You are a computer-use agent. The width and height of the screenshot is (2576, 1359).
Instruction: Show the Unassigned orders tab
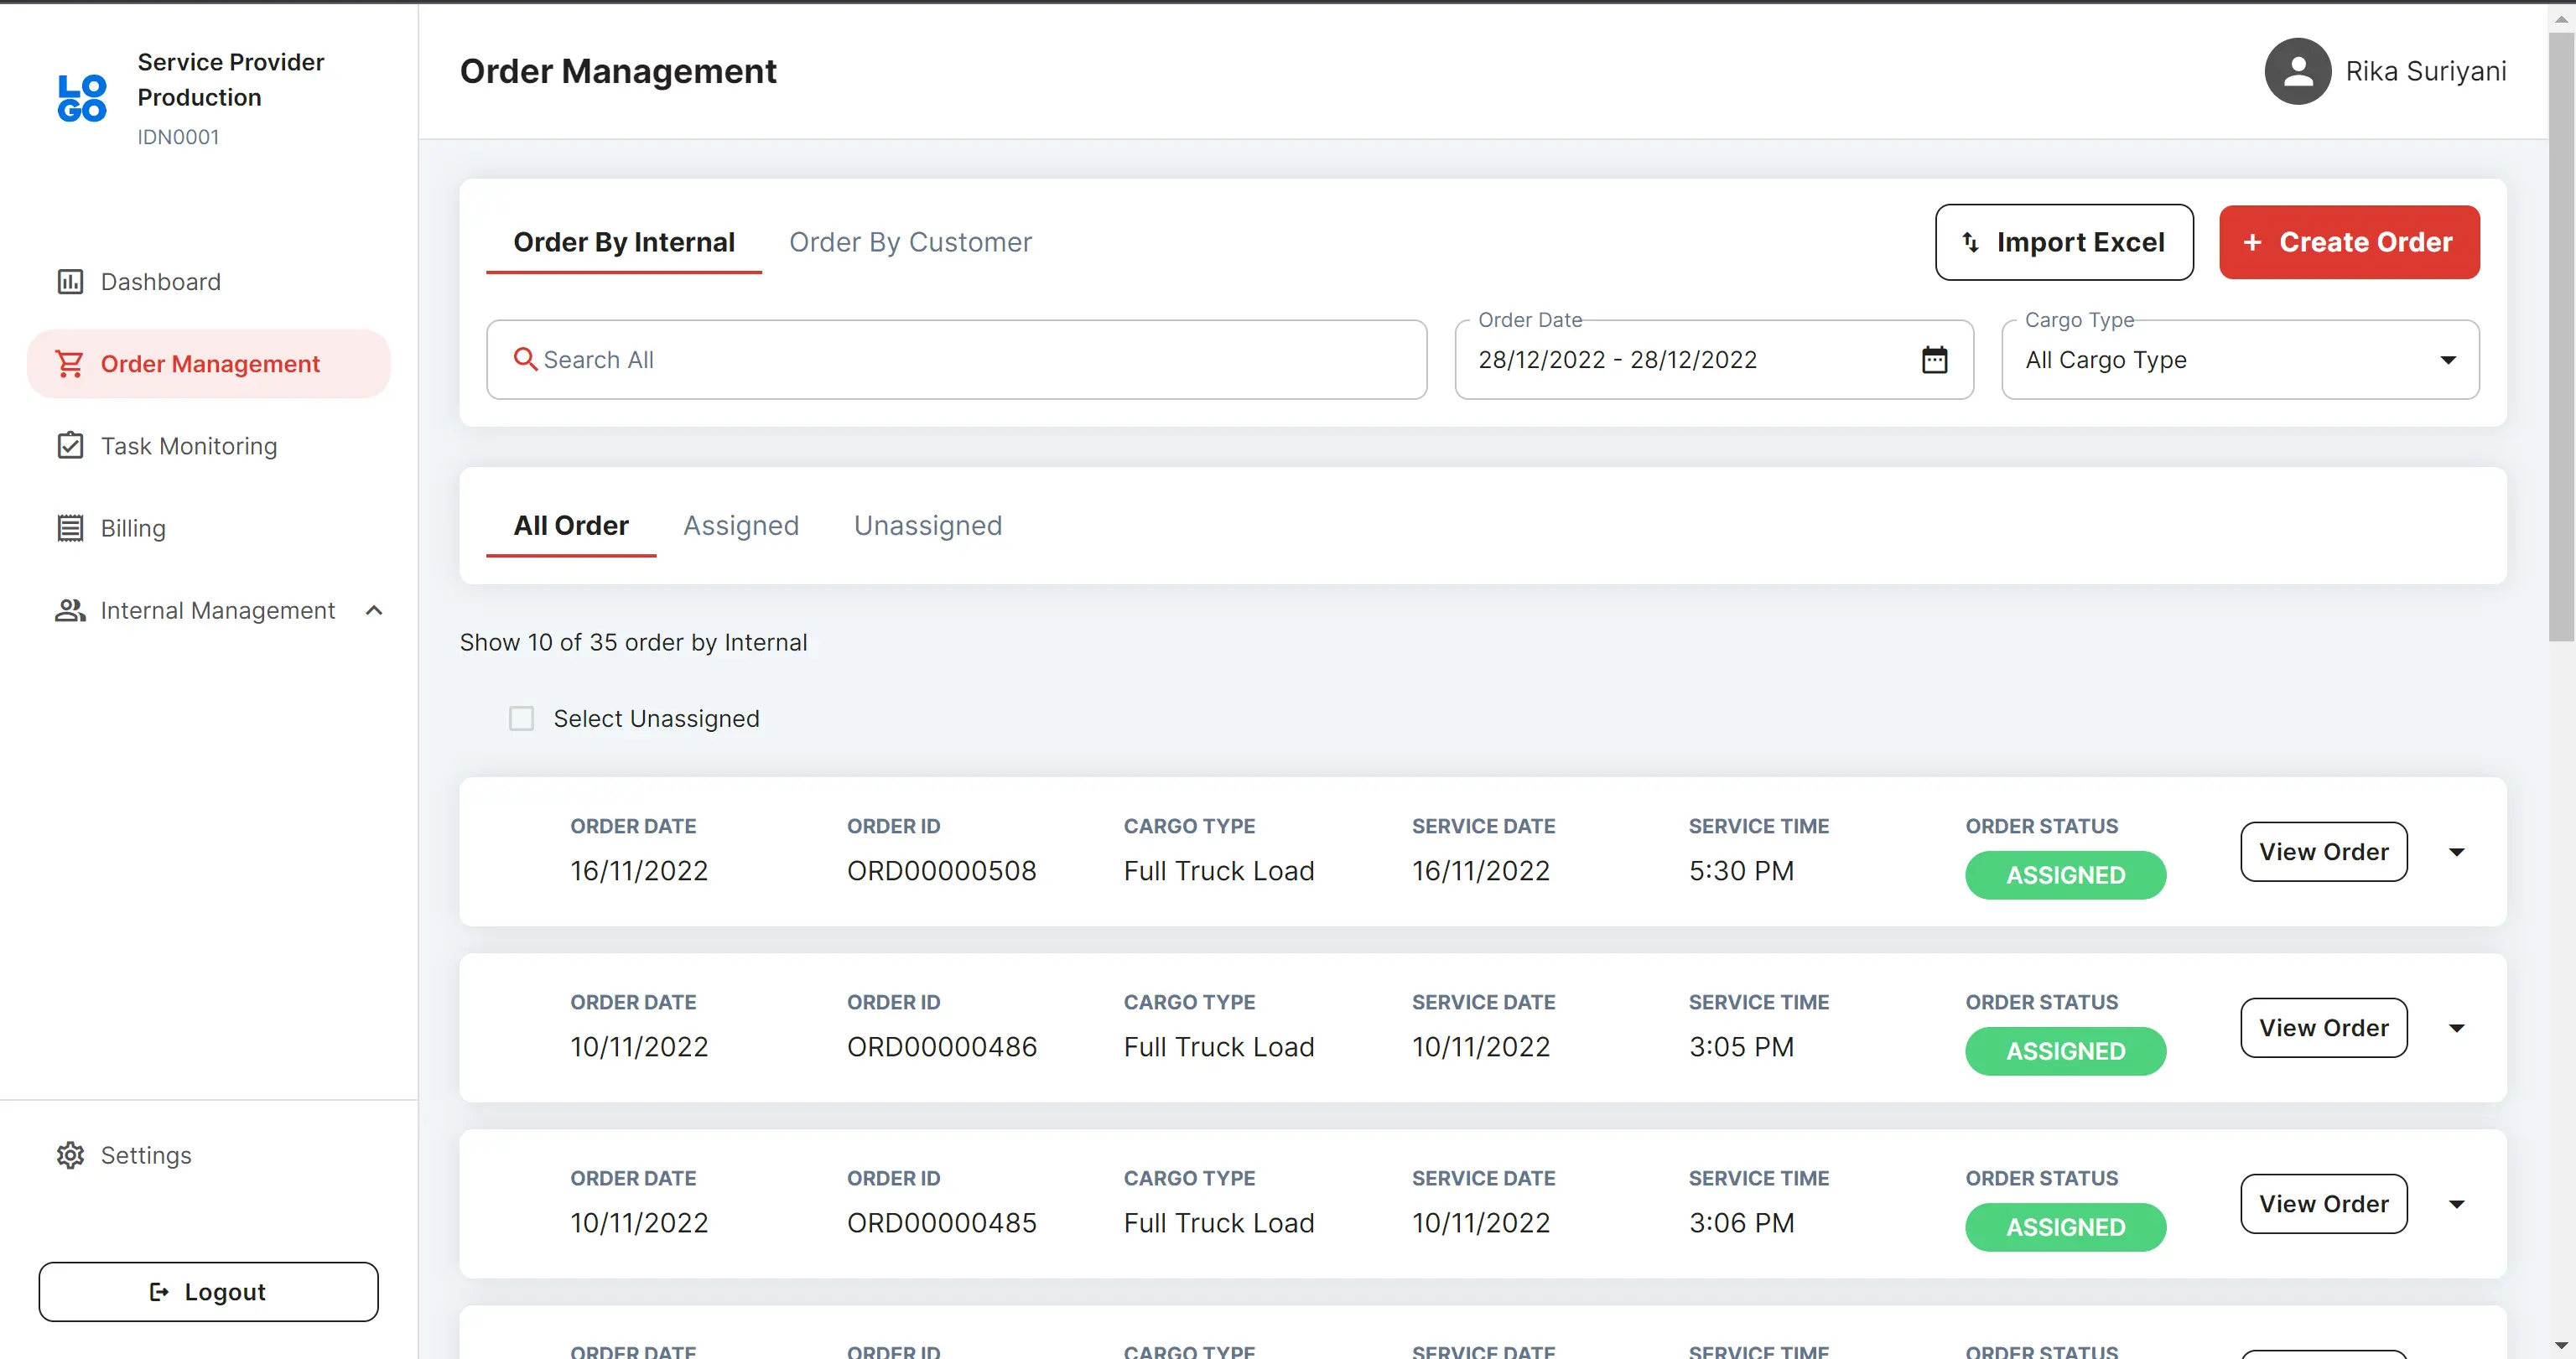click(x=927, y=525)
